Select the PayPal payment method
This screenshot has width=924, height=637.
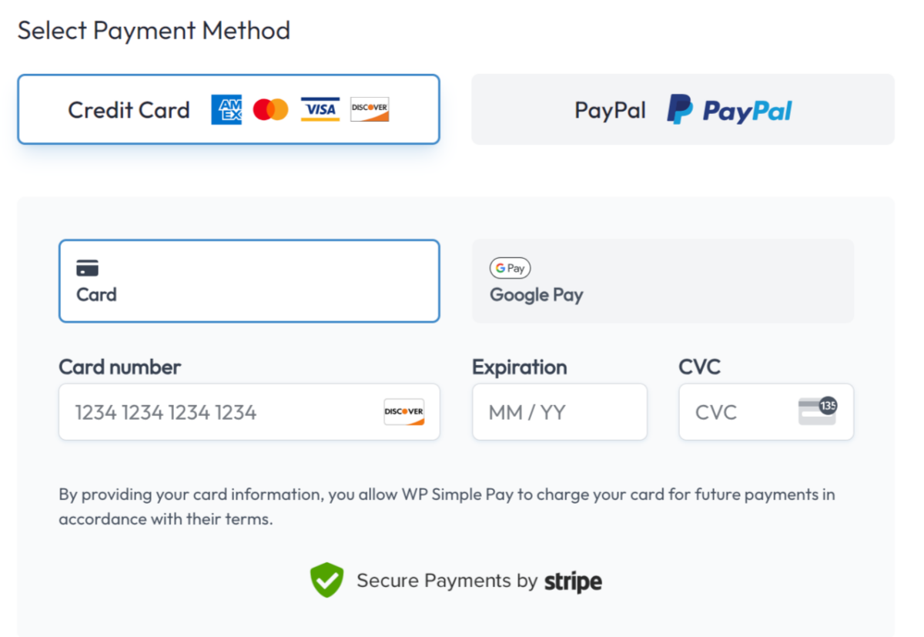682,109
